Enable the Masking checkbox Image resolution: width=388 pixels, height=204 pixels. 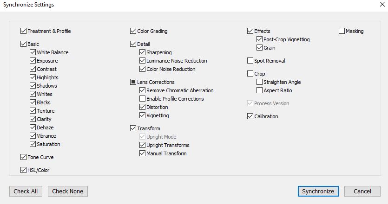[x=342, y=32]
